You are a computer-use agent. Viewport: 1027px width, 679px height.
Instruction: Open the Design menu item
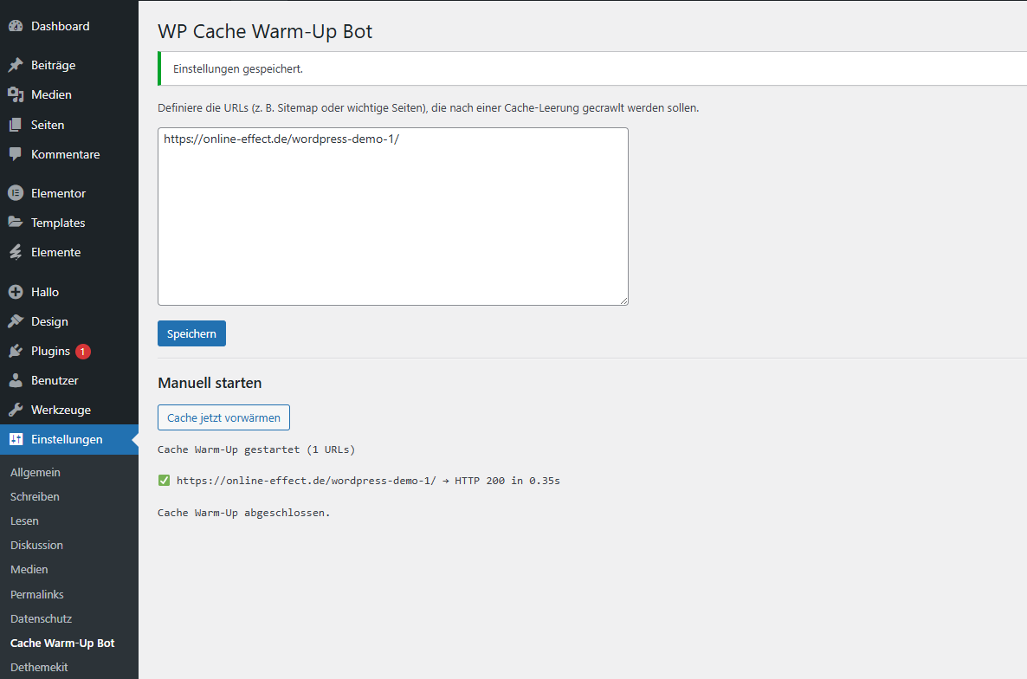pyautogui.click(x=49, y=321)
